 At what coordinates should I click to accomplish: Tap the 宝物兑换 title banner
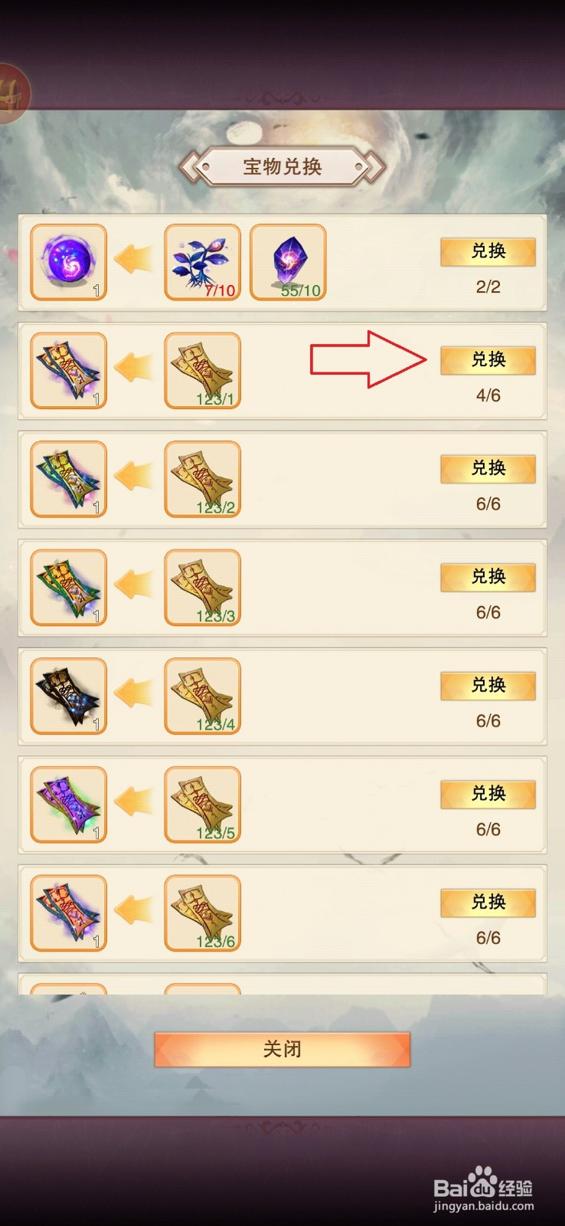pyautogui.click(x=282, y=166)
